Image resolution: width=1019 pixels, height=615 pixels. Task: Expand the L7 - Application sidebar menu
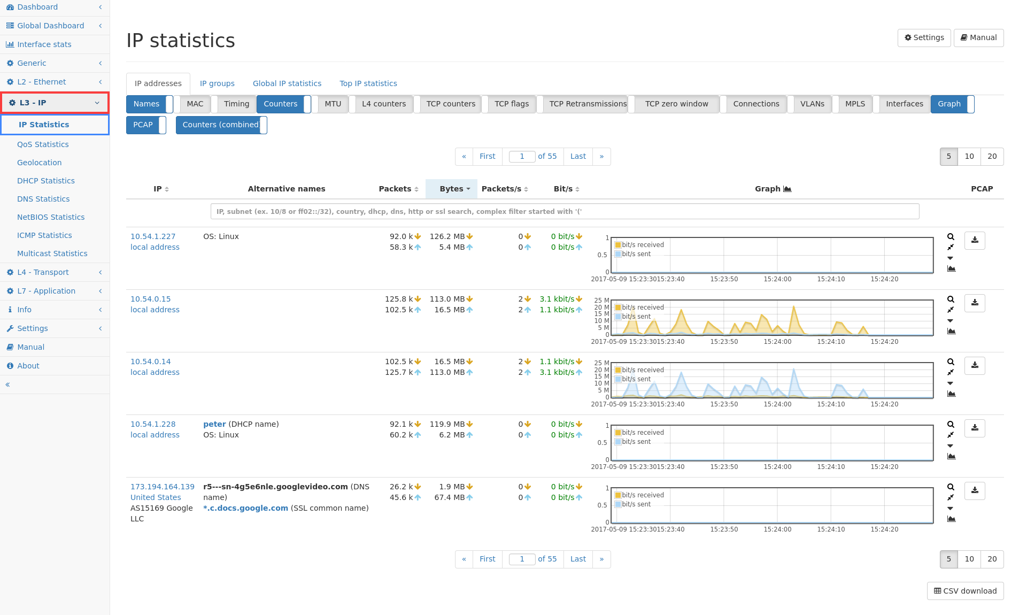coord(55,291)
